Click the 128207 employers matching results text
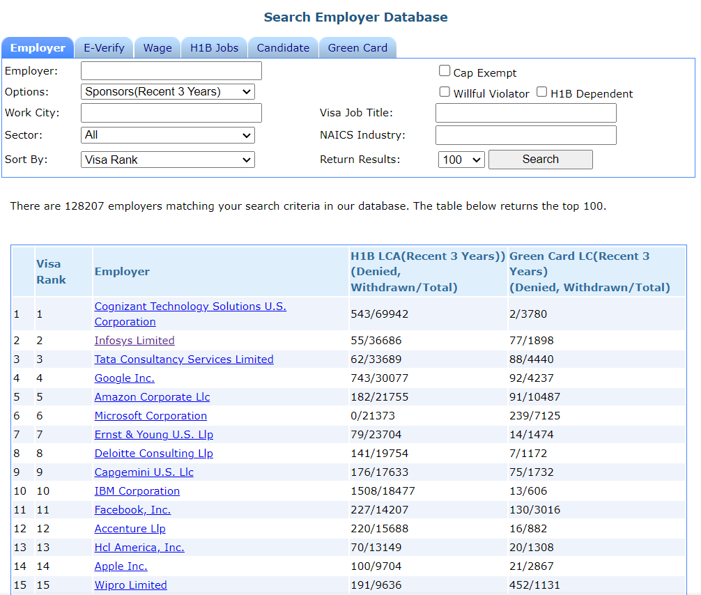701x595 pixels. point(308,206)
